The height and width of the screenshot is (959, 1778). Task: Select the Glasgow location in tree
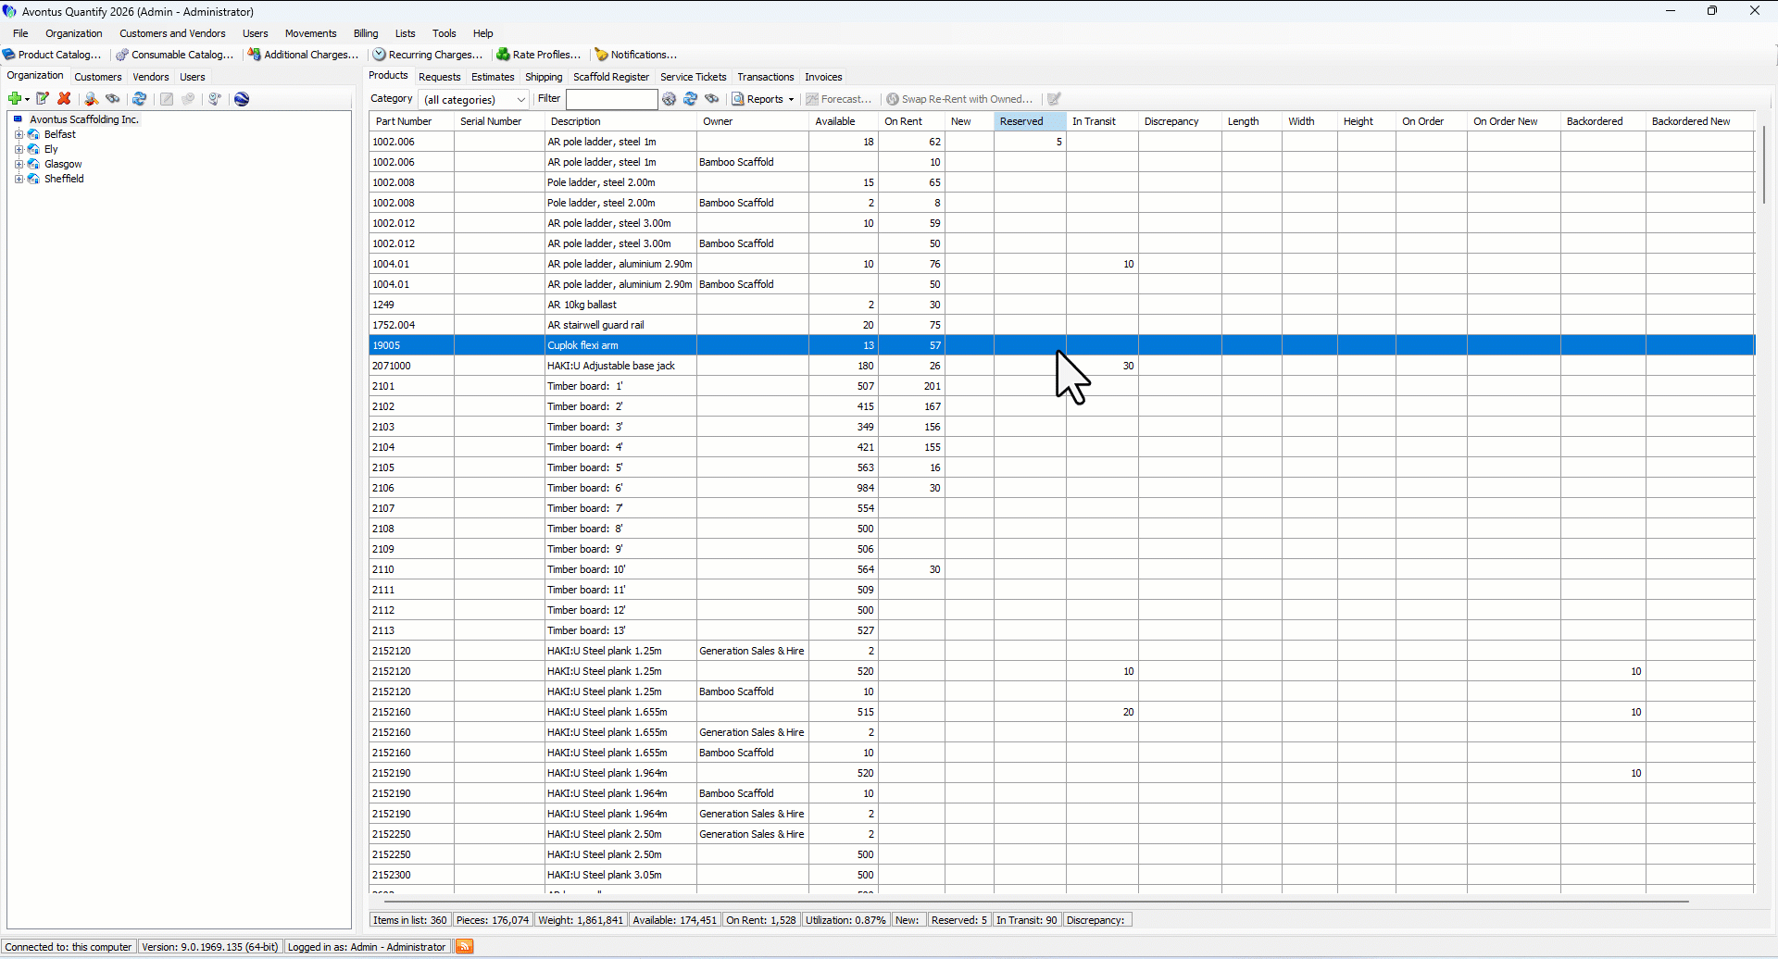pos(63,165)
